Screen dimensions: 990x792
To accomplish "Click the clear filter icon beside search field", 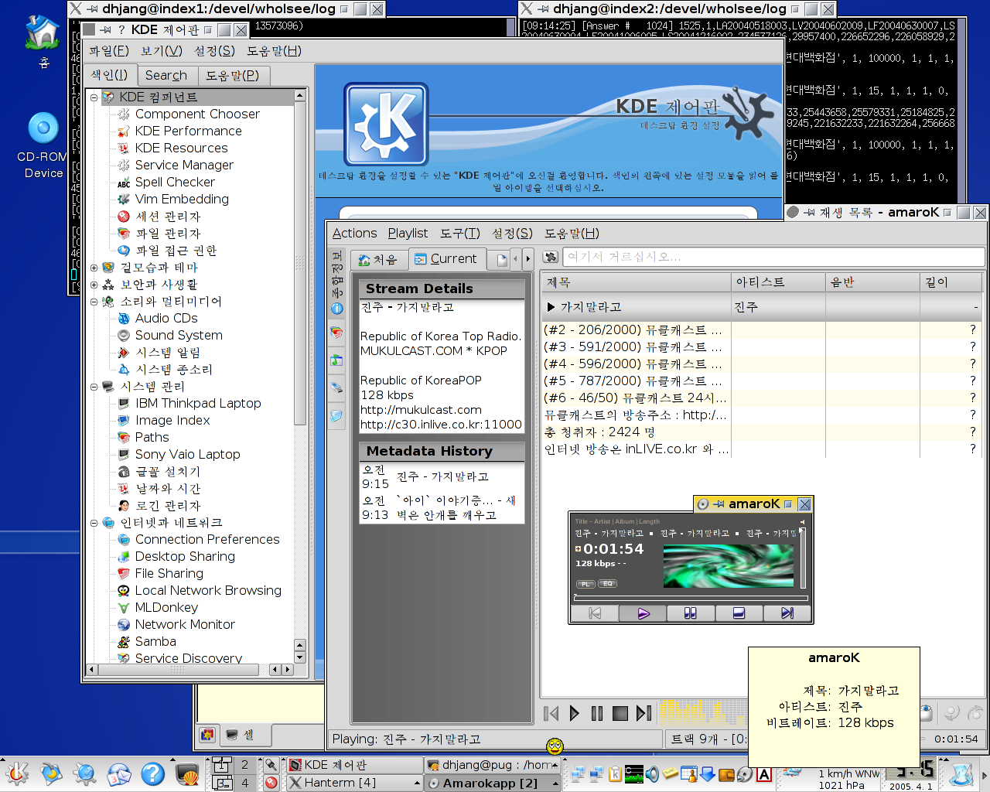I will click(551, 257).
